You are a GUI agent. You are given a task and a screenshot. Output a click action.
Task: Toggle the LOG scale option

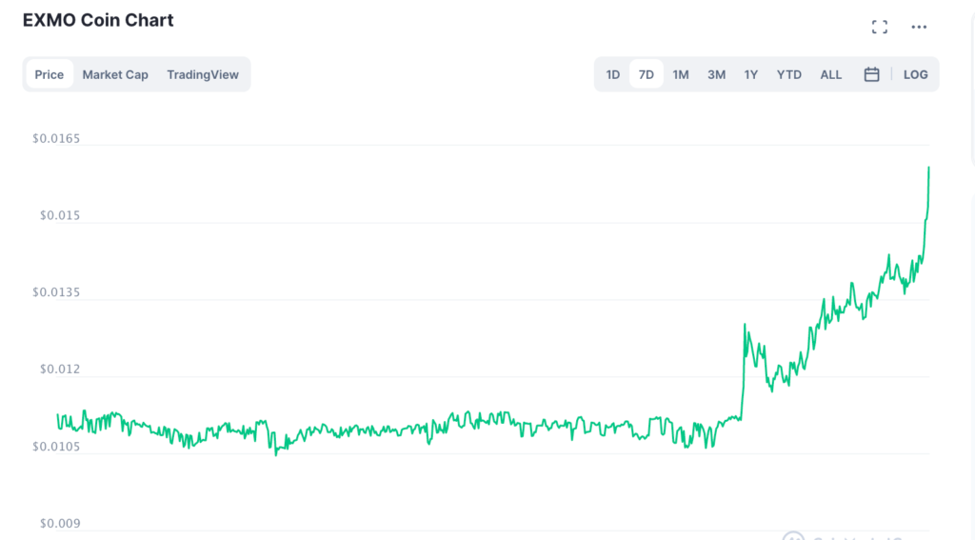[915, 74]
